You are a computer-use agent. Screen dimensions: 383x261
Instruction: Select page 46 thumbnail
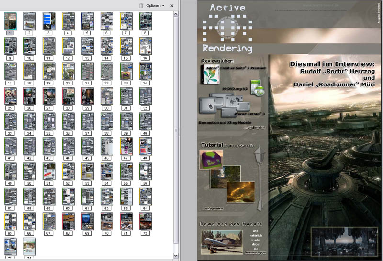pos(107,146)
